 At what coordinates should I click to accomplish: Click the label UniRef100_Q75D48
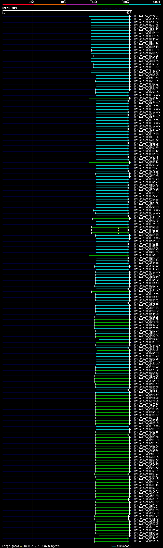146,432
